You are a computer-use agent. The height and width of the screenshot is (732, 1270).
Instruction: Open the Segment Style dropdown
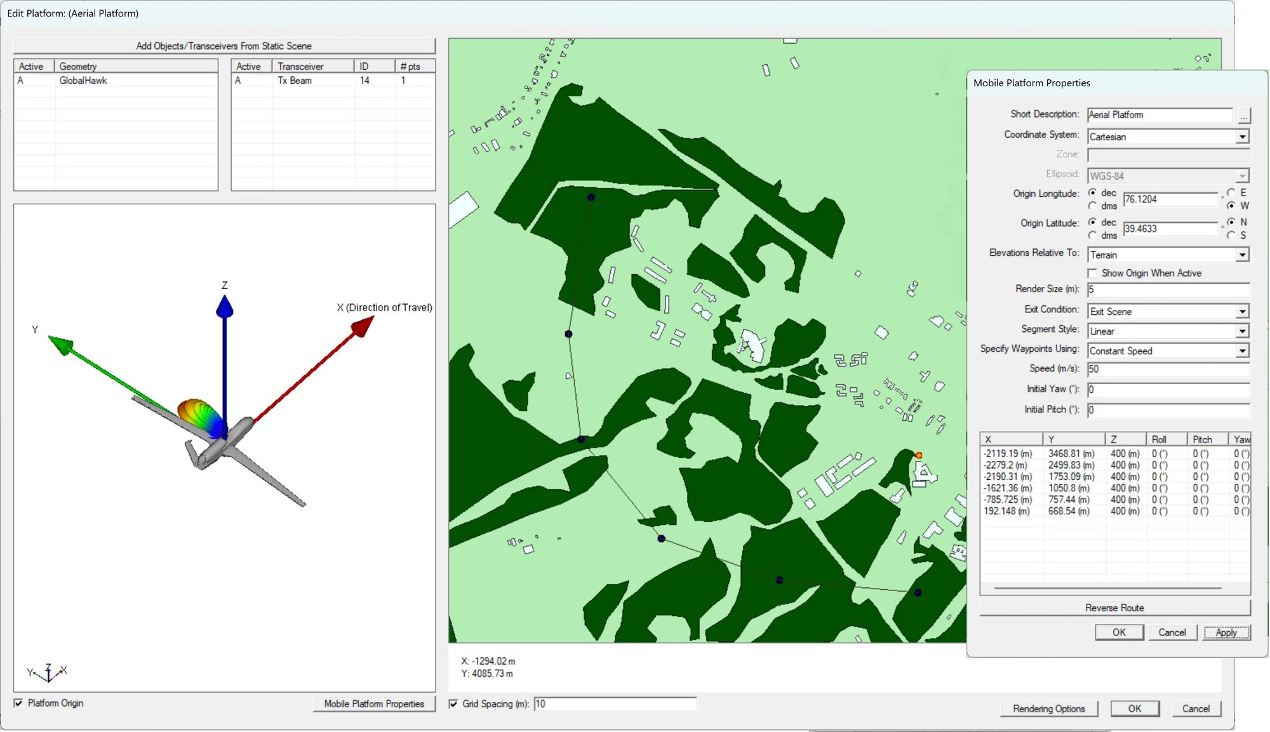(x=1243, y=331)
